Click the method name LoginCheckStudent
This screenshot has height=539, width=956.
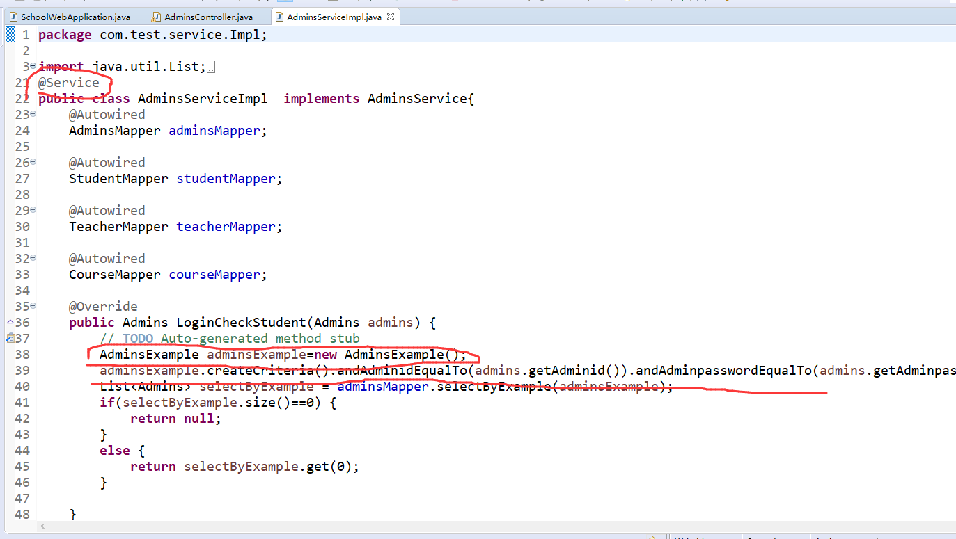[x=241, y=323]
